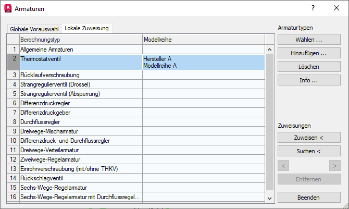Click the Modellreihe column header

click(x=204, y=40)
